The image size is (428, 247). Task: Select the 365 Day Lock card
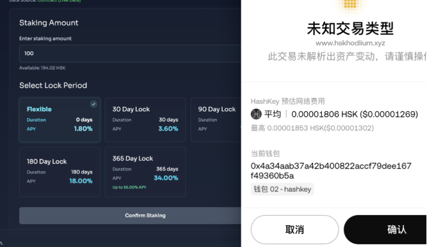pos(145,172)
